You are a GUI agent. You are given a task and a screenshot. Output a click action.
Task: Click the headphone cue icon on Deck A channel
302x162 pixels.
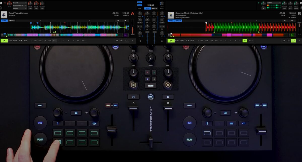click(x=139, y=41)
